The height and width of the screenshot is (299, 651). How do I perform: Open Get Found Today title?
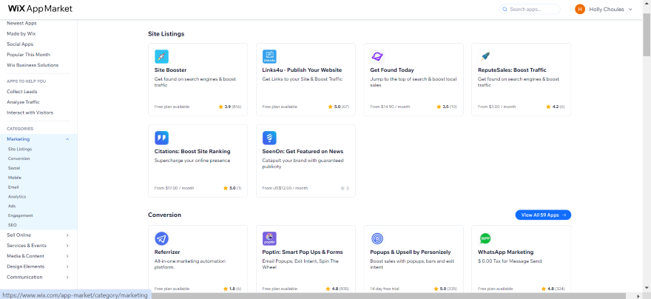[x=392, y=70]
